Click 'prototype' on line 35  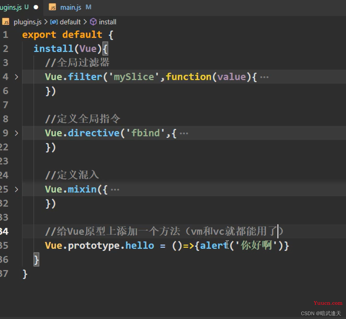pyautogui.click(x=94, y=246)
